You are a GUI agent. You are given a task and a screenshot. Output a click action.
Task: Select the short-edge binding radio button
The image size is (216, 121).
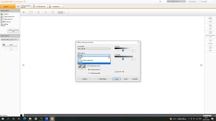[89, 73]
